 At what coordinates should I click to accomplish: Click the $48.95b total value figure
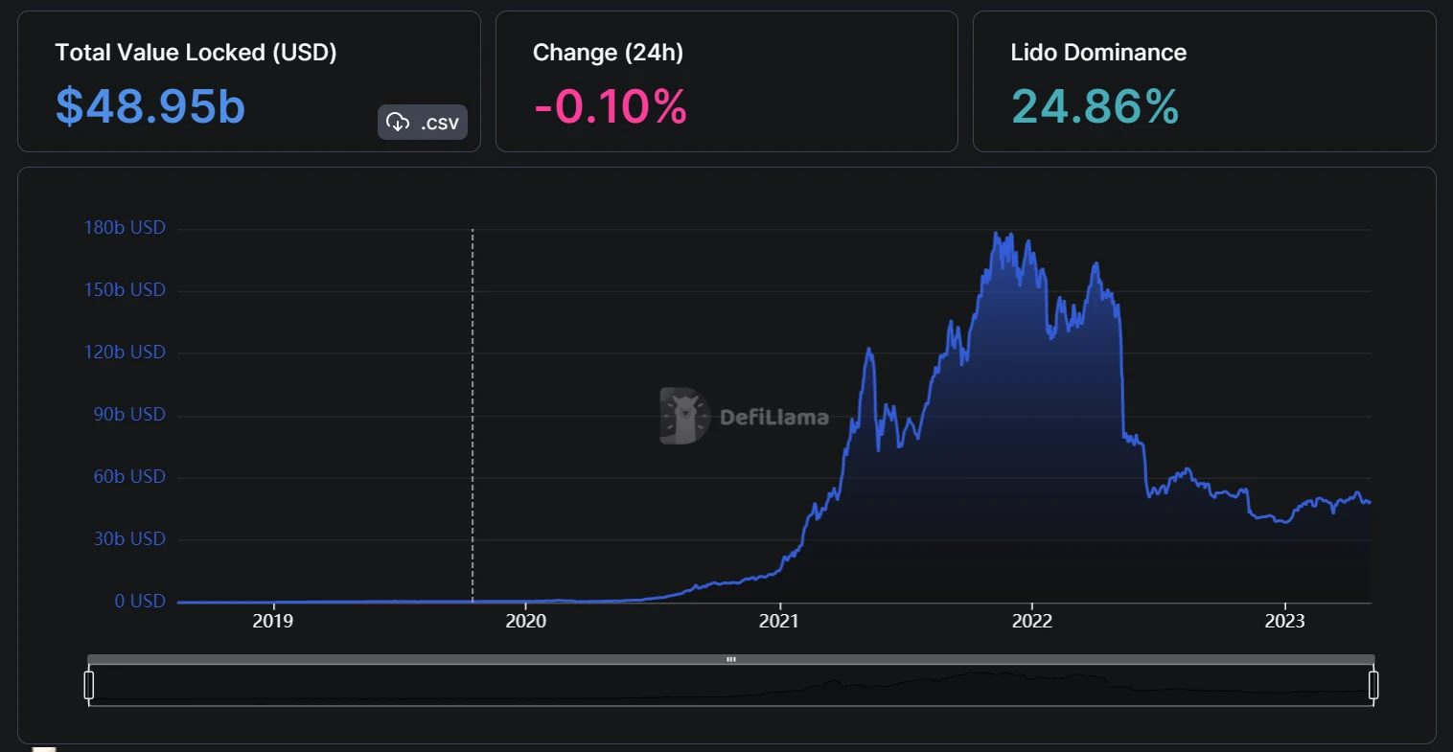click(x=150, y=106)
